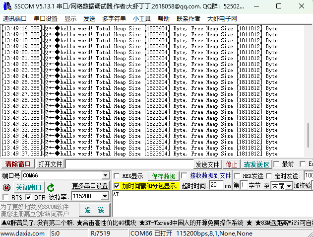313x237 pixels.
Task: Enable the HEX显示 checkbox
Action: [117, 176]
